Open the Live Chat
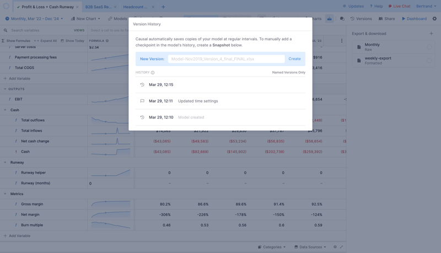Image resolution: width=441 pixels, height=253 pixels. pos(399,7)
